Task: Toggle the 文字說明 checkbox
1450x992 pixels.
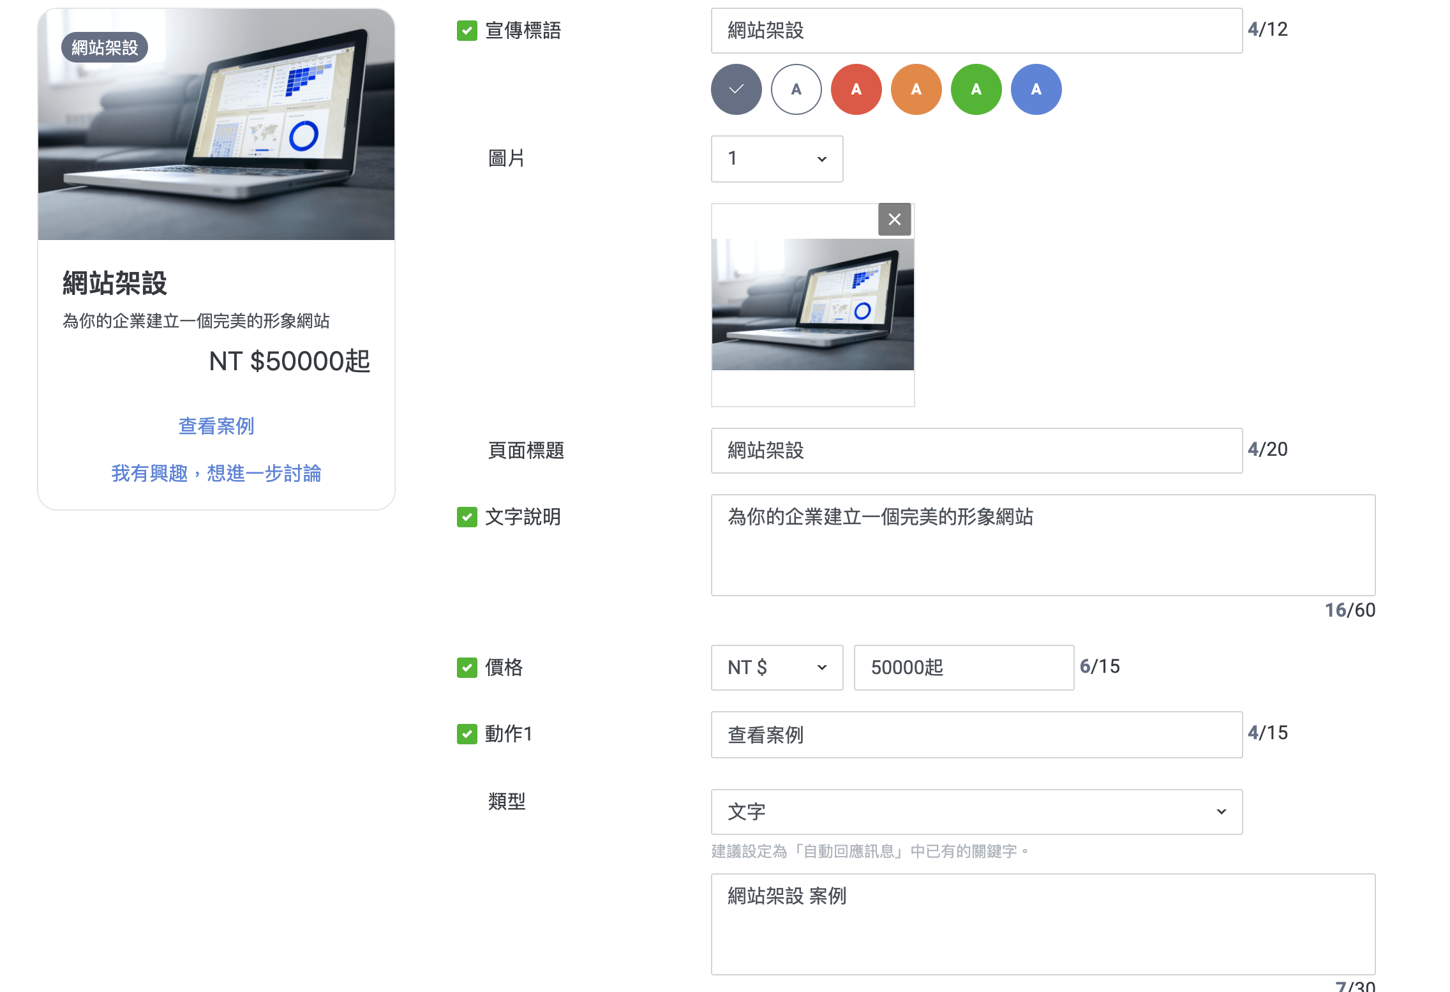Action: [467, 517]
